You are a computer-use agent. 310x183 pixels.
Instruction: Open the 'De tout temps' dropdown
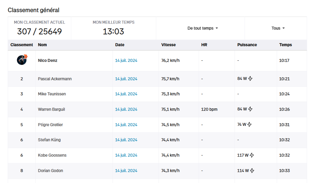(203, 28)
